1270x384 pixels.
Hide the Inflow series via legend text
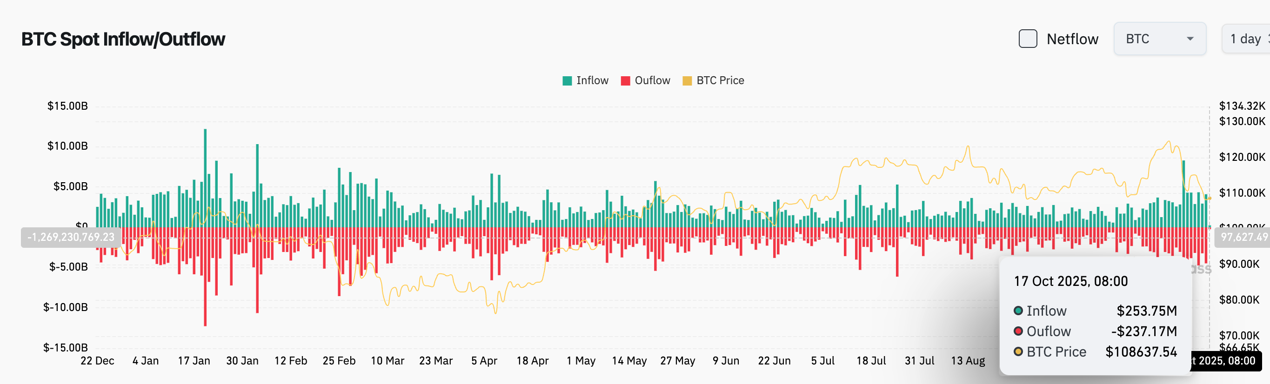coord(592,80)
